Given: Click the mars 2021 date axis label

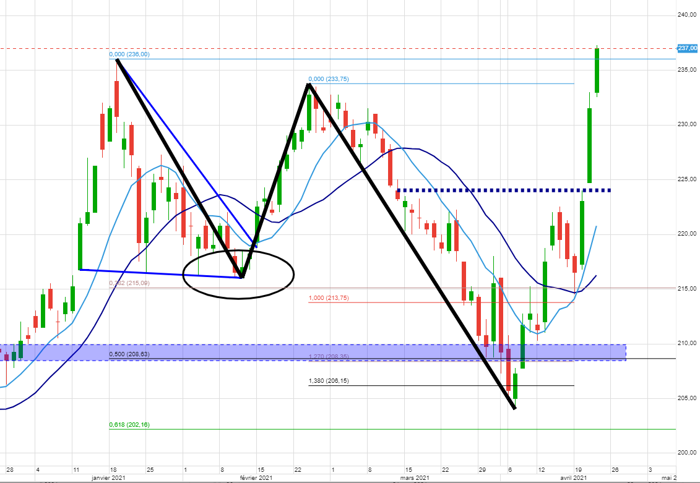Looking at the screenshot, I should (413, 478).
